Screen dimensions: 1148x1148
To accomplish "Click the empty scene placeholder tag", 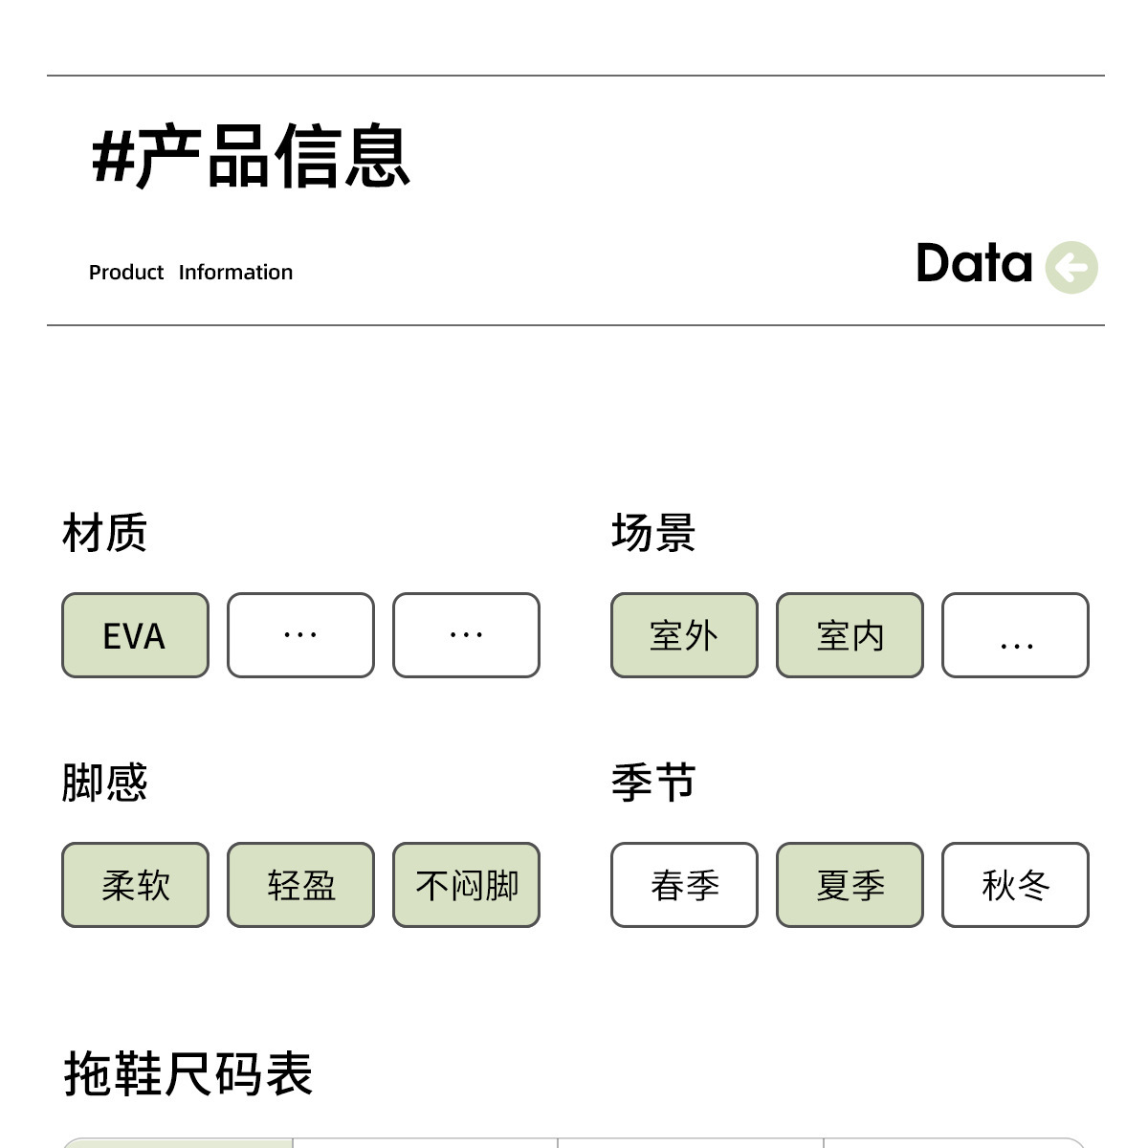I will (1015, 635).
